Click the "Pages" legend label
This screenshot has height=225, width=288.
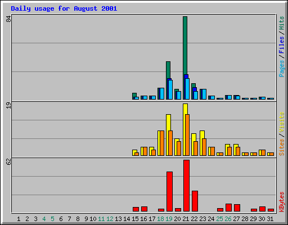pyautogui.click(x=281, y=69)
